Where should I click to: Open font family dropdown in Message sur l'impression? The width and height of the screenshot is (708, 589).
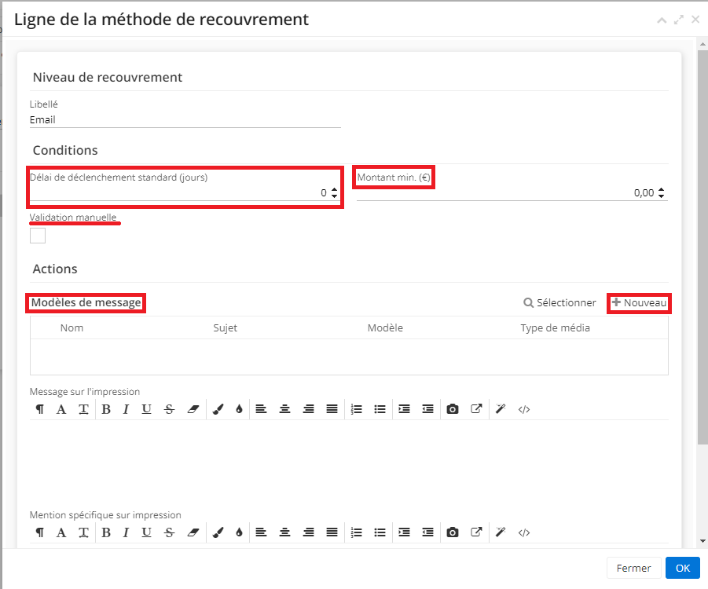pyautogui.click(x=61, y=409)
